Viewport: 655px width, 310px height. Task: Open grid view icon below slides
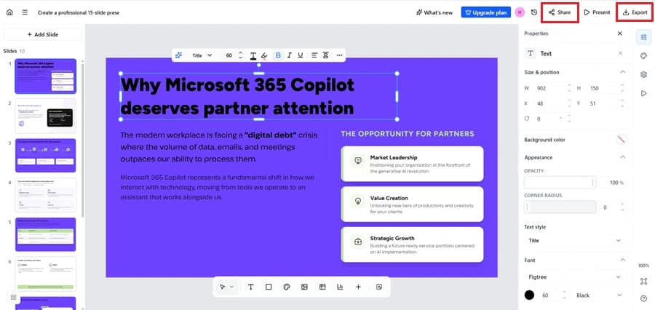(x=13, y=297)
